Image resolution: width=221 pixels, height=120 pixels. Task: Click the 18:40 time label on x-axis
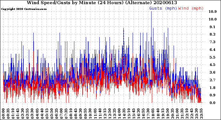158,114
